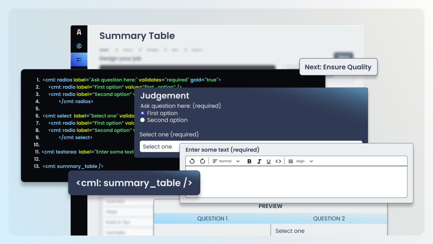Viewport: 433px width, 244px height.
Task: Click the cml summary_table tag label
Action: tap(134, 183)
